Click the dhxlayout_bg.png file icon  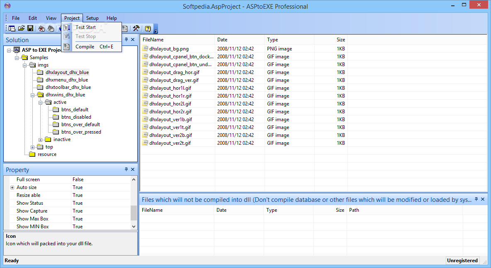145,48
